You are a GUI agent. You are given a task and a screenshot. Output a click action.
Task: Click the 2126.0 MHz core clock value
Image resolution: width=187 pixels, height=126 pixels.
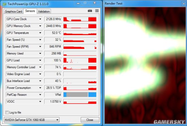click(x=53, y=19)
